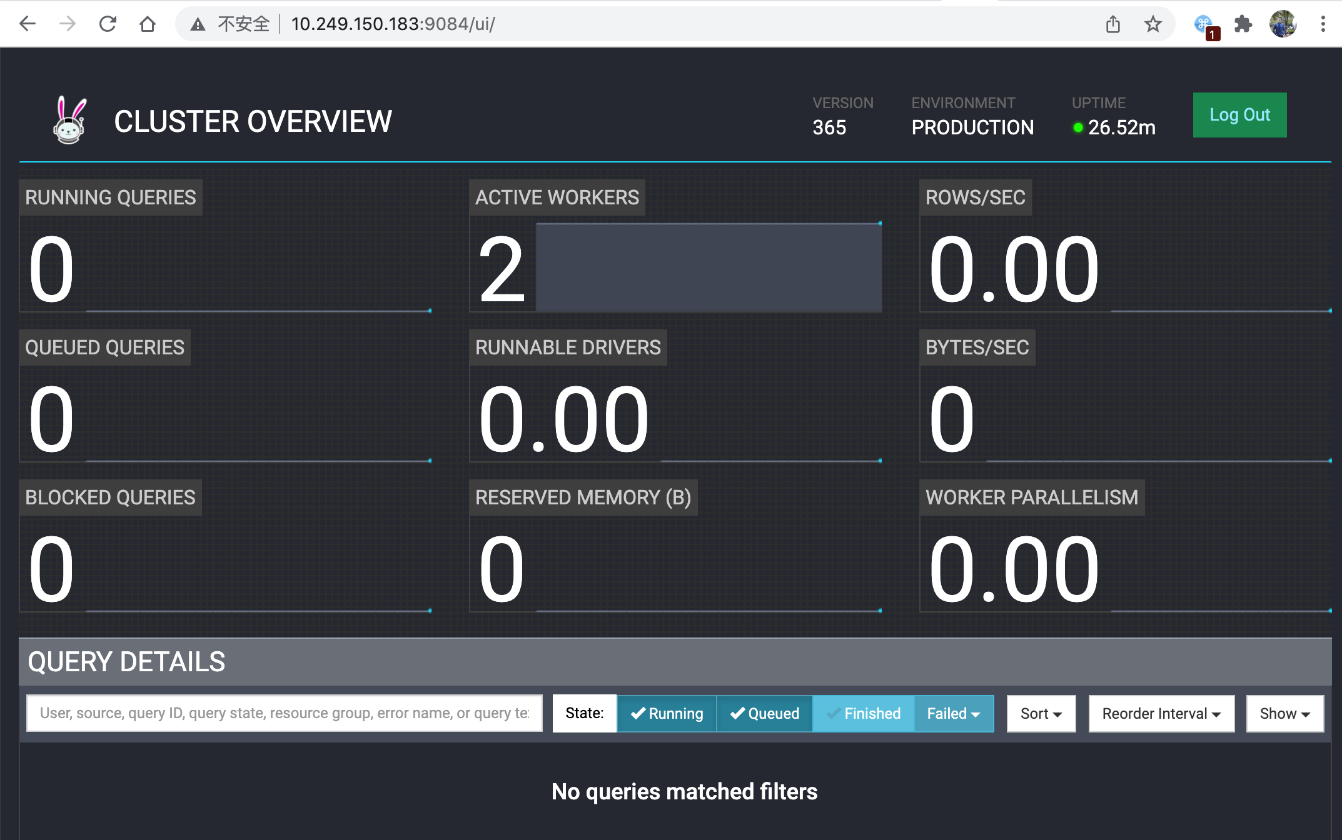
Task: Click the share page icon
Action: pos(1112,24)
